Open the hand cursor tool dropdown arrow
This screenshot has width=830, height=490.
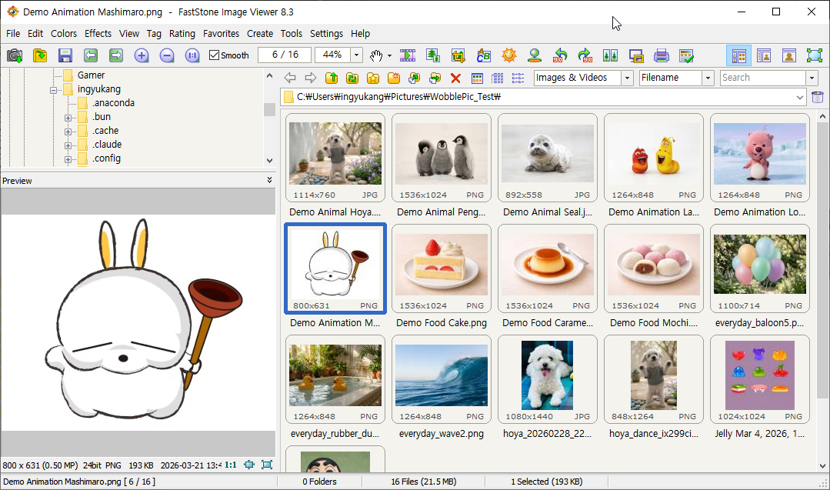click(389, 55)
